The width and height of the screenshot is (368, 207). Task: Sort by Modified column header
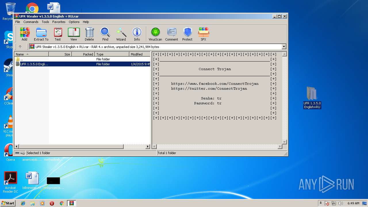pos(140,54)
